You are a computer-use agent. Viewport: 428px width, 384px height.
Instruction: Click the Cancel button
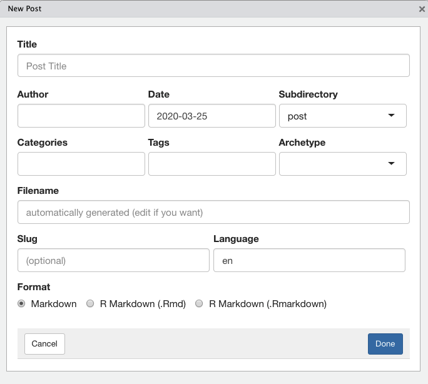tap(44, 343)
